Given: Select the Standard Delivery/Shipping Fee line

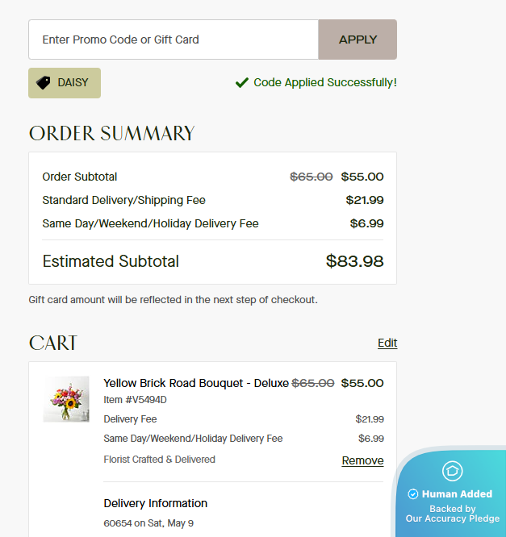Looking at the screenshot, I should tap(212, 200).
